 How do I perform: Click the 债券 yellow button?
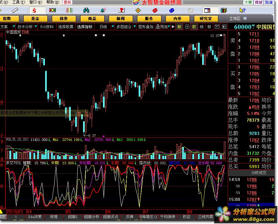(x=64, y=18)
